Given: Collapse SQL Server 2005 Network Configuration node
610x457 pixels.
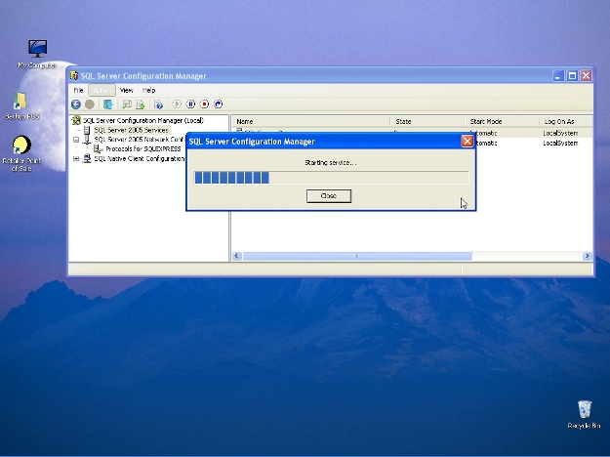Looking at the screenshot, I should [x=77, y=140].
